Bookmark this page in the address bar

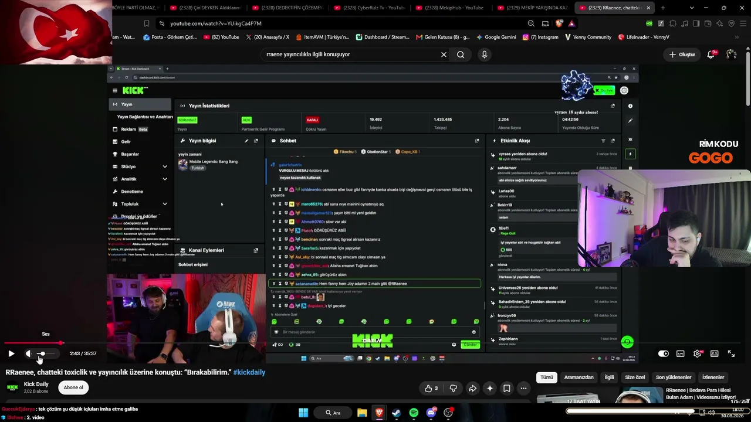147,23
